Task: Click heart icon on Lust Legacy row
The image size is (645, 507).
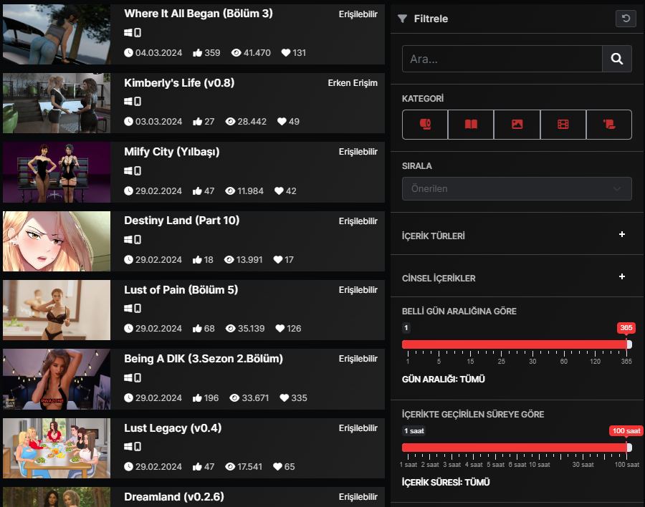Action: [x=278, y=466]
